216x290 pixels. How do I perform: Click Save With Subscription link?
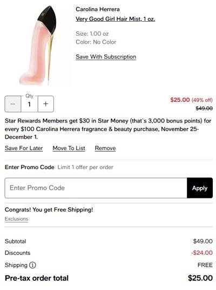[106, 56]
